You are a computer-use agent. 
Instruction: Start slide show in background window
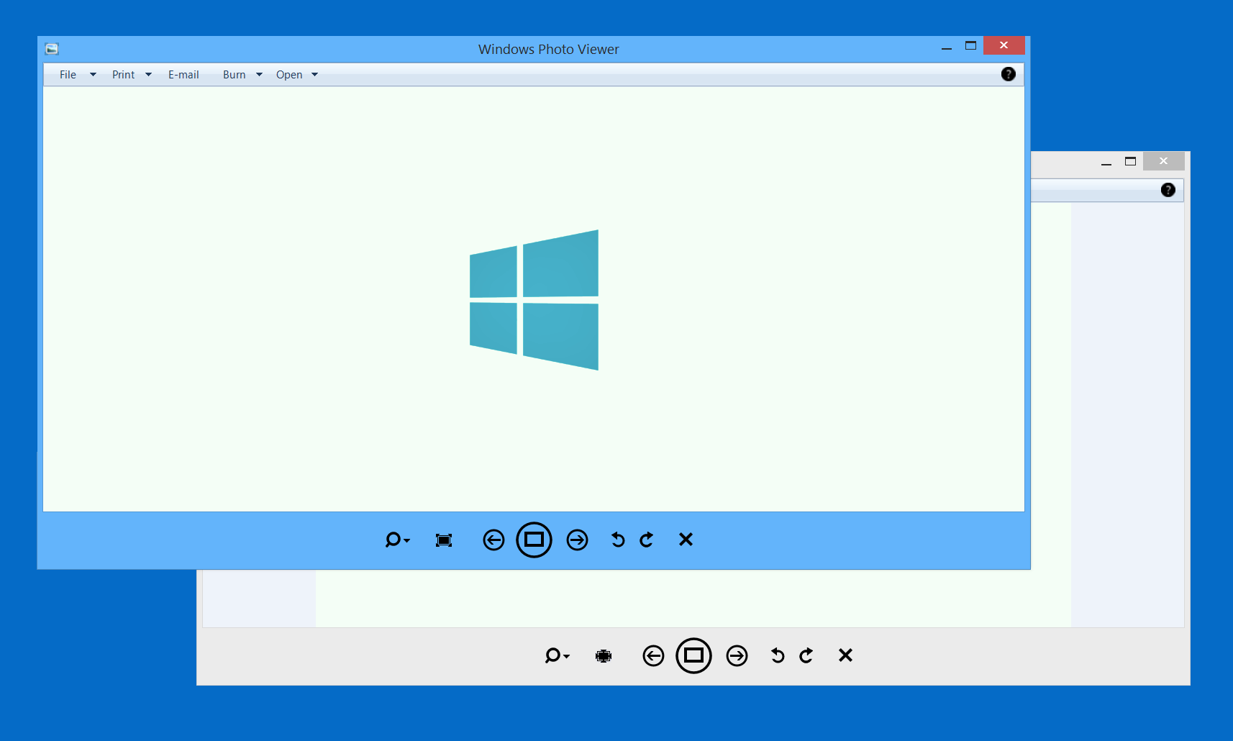click(x=693, y=655)
